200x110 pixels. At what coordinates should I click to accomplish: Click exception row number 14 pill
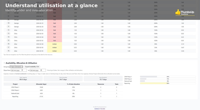coord(8,37)
